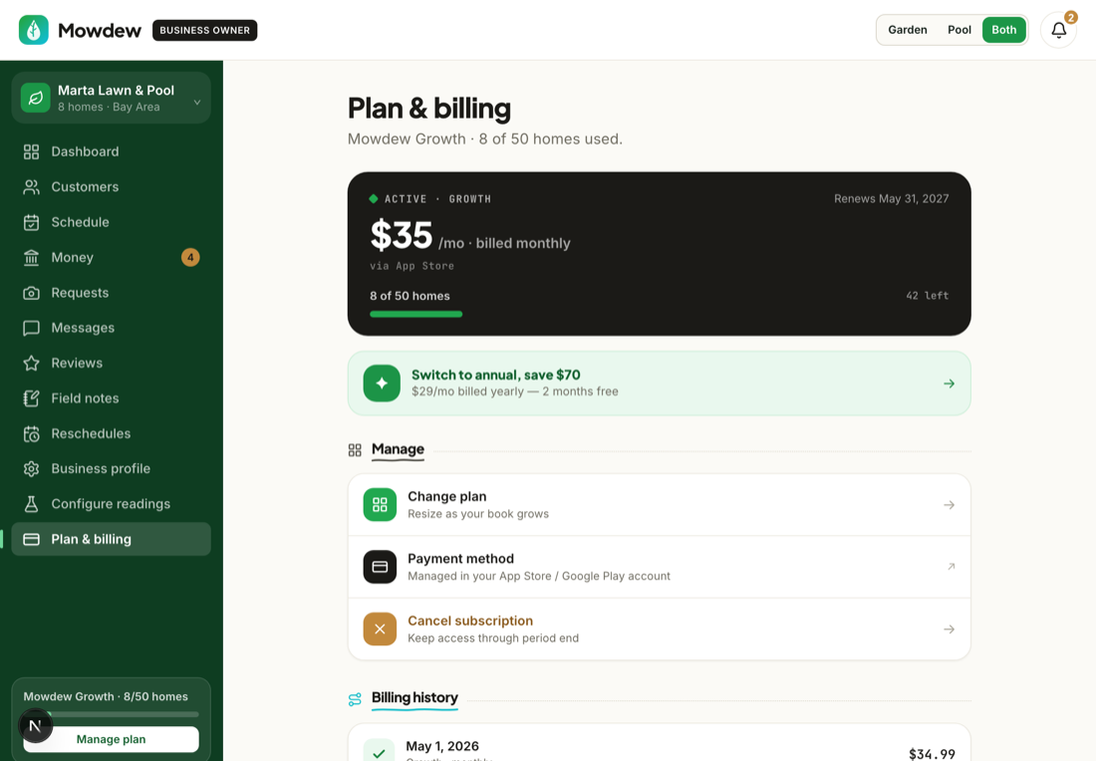This screenshot has width=1096, height=761.
Task: Switch service view to Garden
Action: click(x=908, y=30)
